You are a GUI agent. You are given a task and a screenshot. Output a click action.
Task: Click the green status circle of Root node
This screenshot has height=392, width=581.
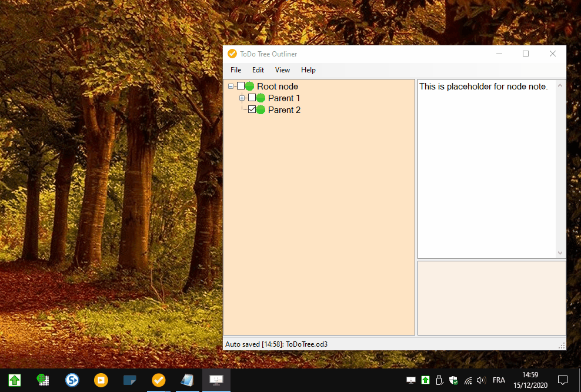point(250,86)
